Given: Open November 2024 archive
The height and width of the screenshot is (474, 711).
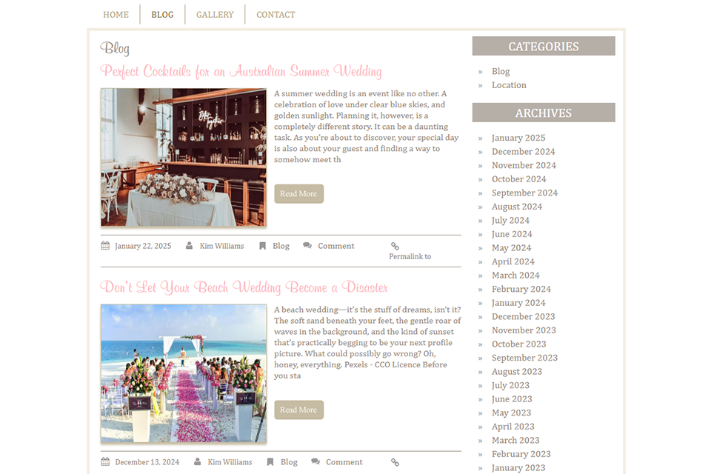Looking at the screenshot, I should [x=524, y=165].
